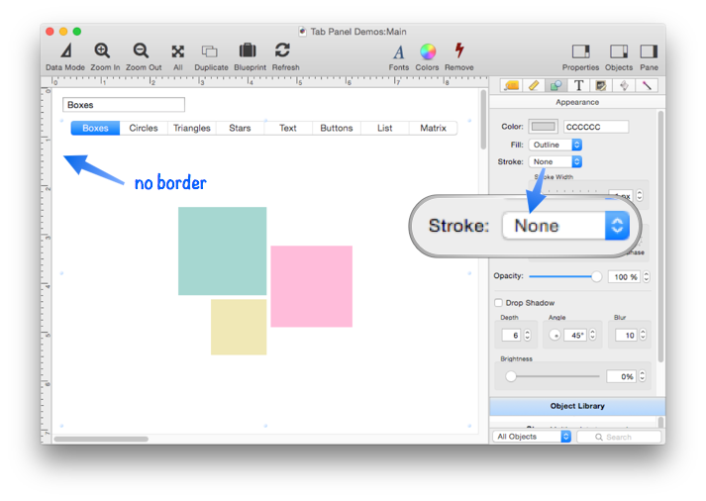Select the Stars tab
Image resolution: width=706 pixels, height=501 pixels.
point(240,128)
